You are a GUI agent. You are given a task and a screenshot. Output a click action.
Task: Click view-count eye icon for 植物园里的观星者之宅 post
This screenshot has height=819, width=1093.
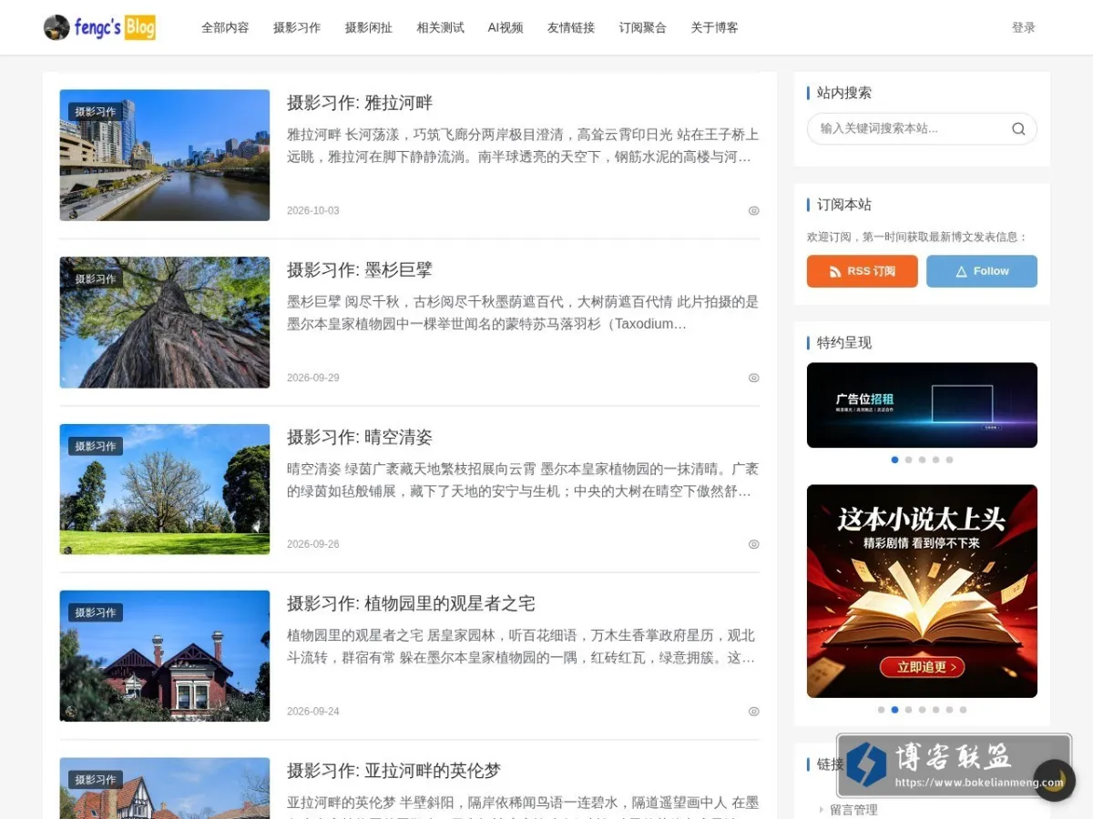pyautogui.click(x=754, y=712)
